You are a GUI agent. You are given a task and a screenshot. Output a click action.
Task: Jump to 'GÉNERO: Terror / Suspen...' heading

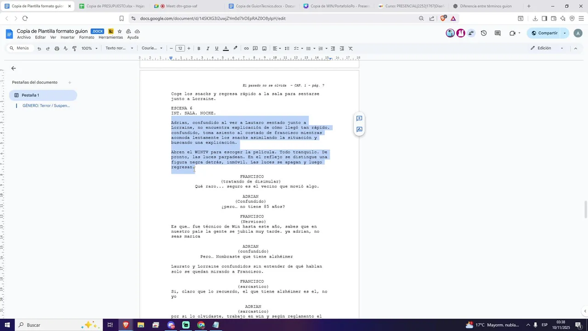pos(46,106)
